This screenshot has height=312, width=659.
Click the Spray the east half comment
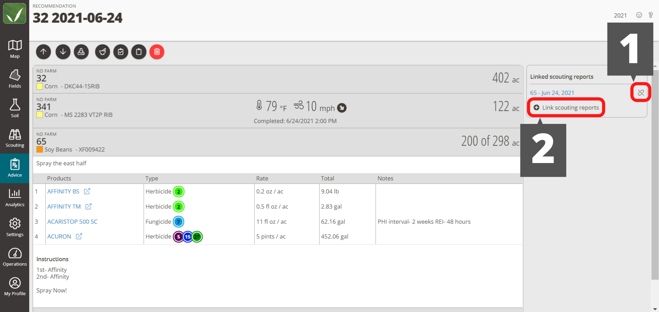pos(61,163)
